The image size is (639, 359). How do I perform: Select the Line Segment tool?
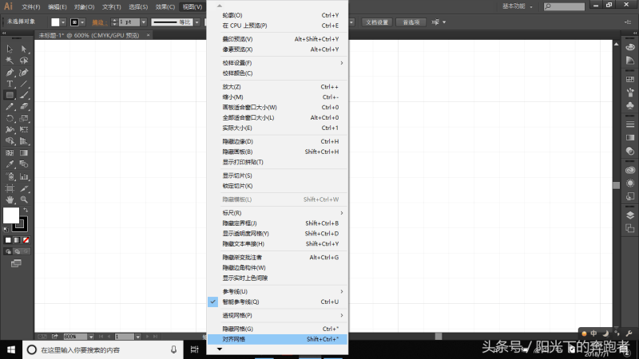24,84
